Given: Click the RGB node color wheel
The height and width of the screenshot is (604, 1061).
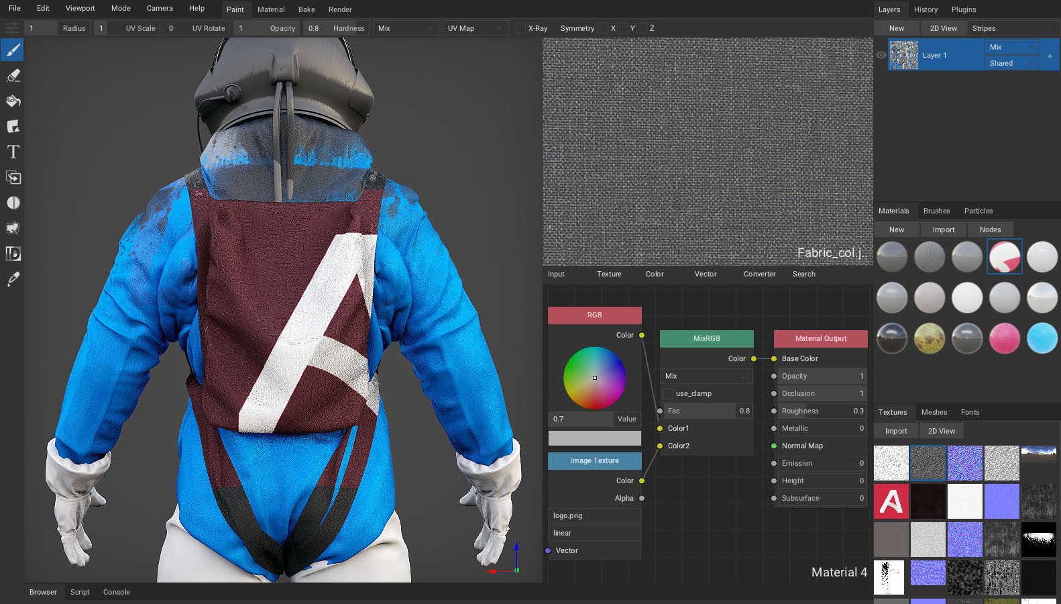Looking at the screenshot, I should coord(594,378).
